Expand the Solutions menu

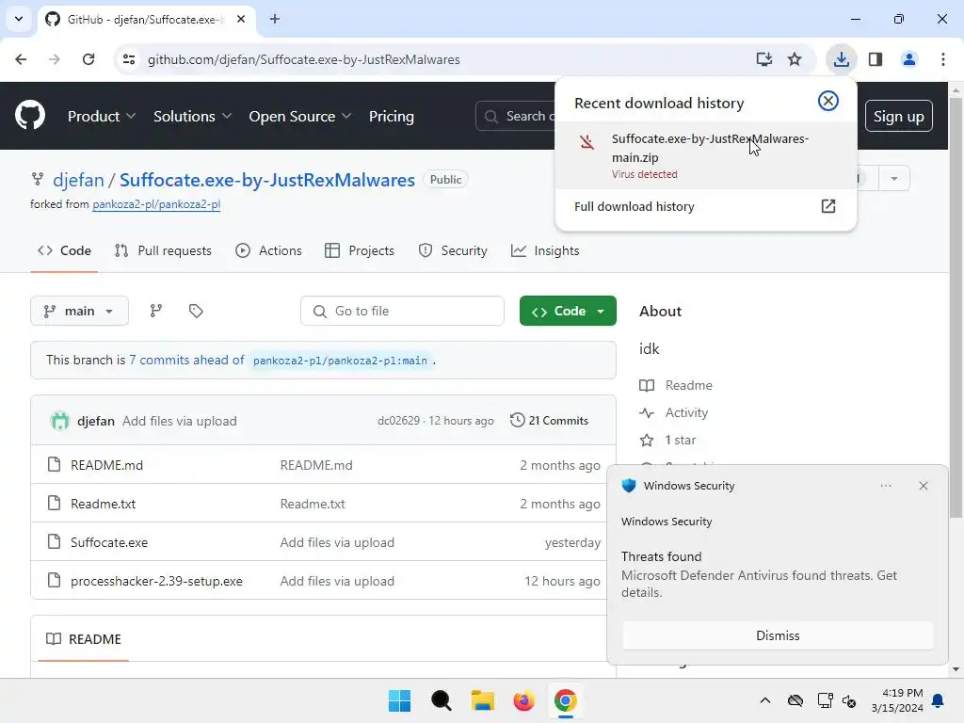192,116
